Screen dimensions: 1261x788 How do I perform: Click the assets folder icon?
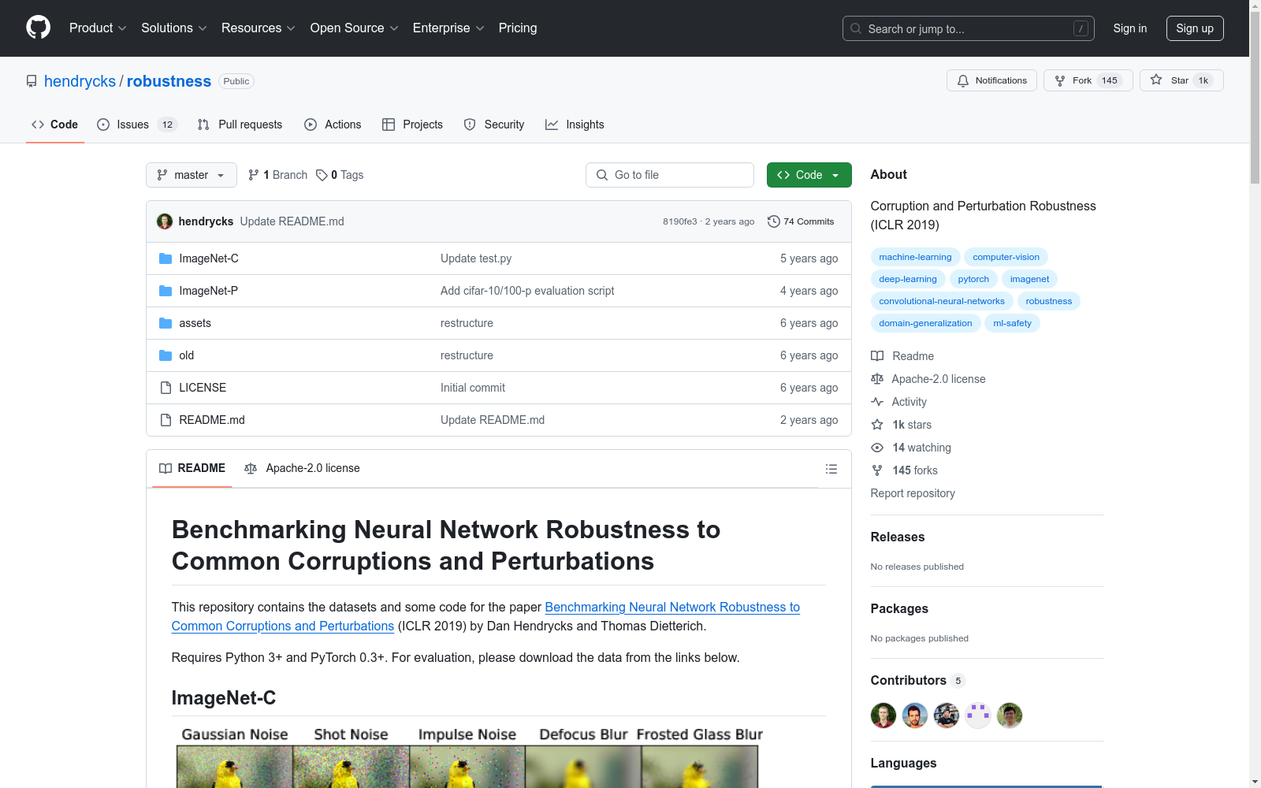tap(166, 323)
